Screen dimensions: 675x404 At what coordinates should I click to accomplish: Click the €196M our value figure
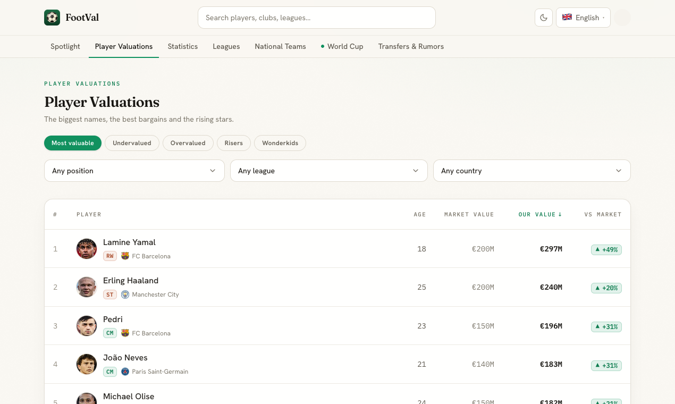(x=551, y=326)
